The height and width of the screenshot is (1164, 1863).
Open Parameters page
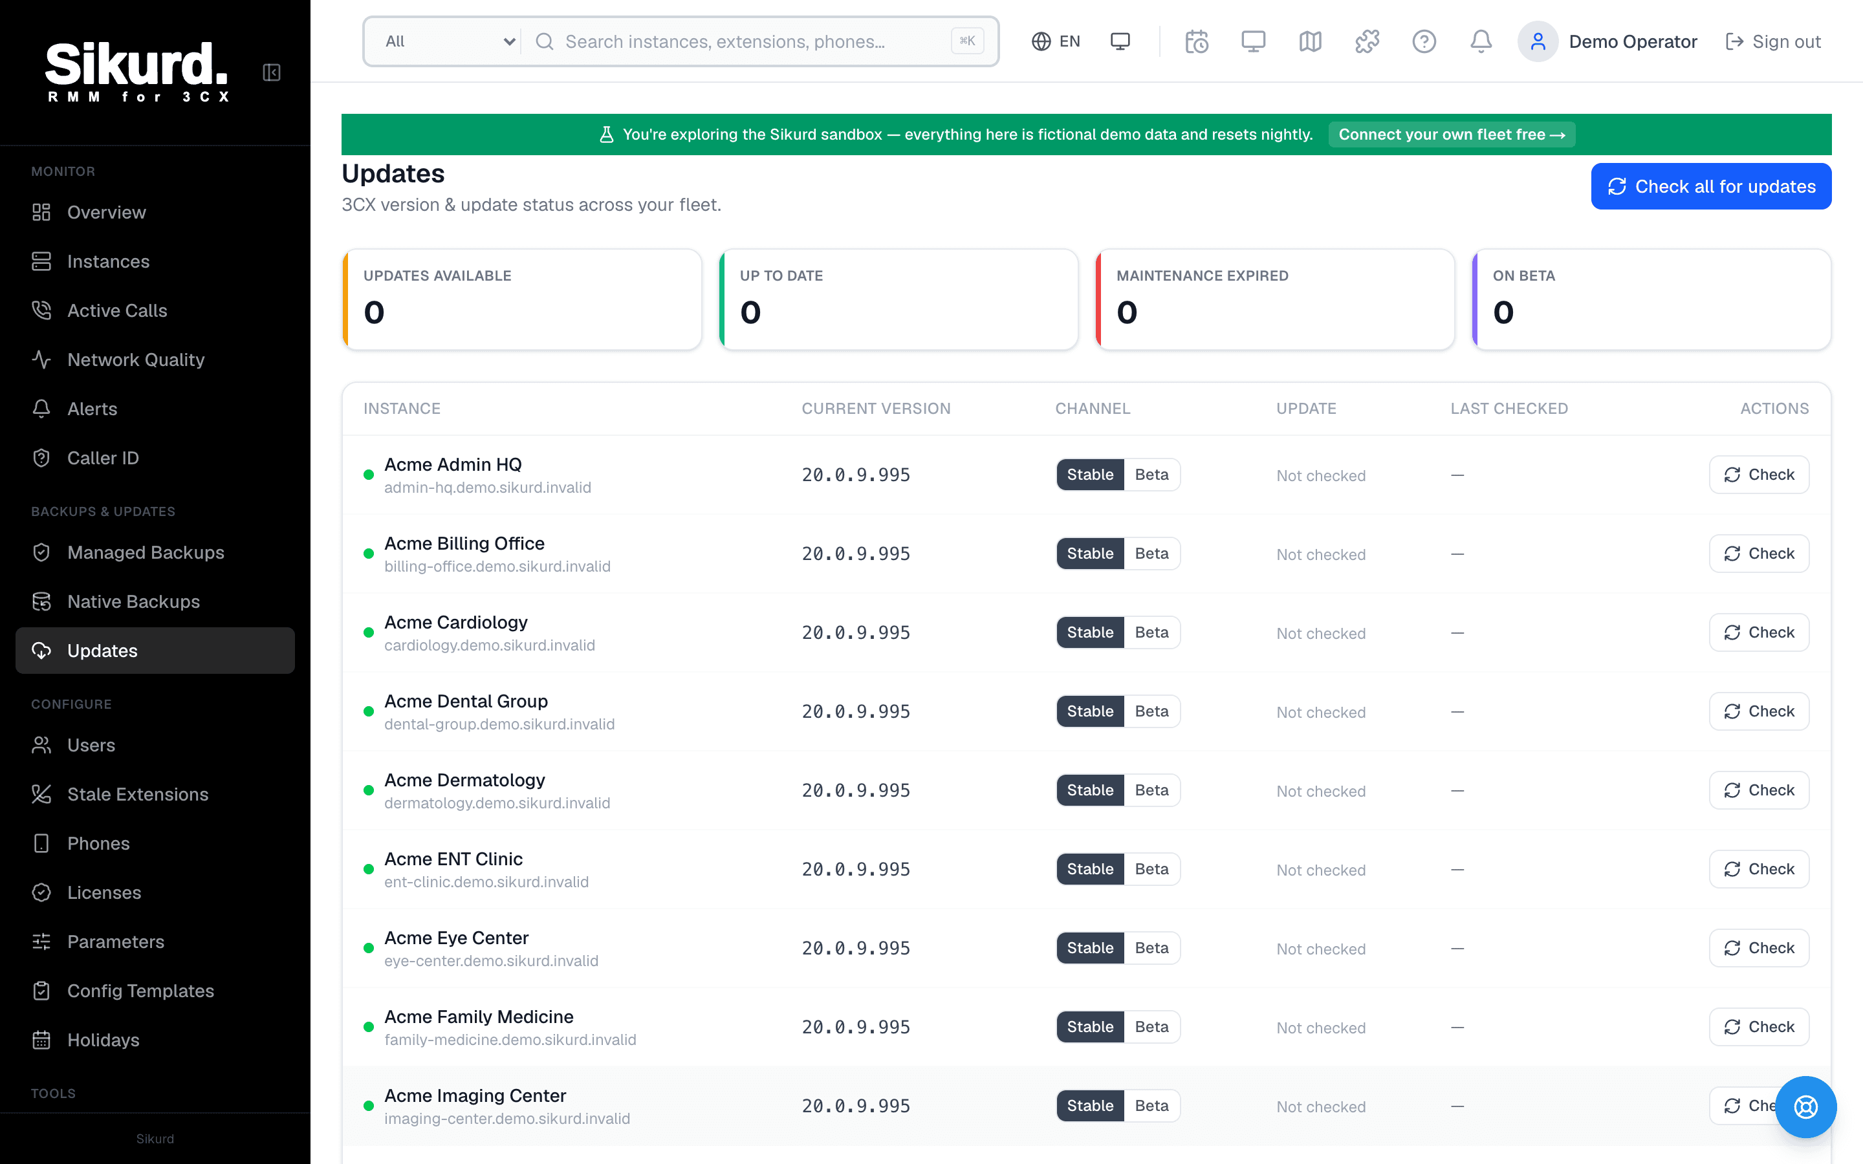pos(155,942)
